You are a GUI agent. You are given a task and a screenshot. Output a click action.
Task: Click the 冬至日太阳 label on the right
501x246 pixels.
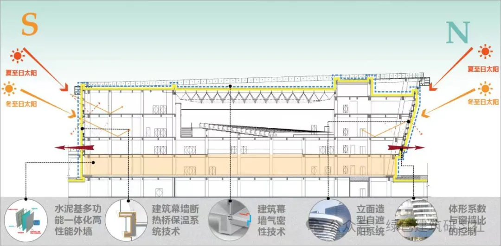tap(483, 101)
